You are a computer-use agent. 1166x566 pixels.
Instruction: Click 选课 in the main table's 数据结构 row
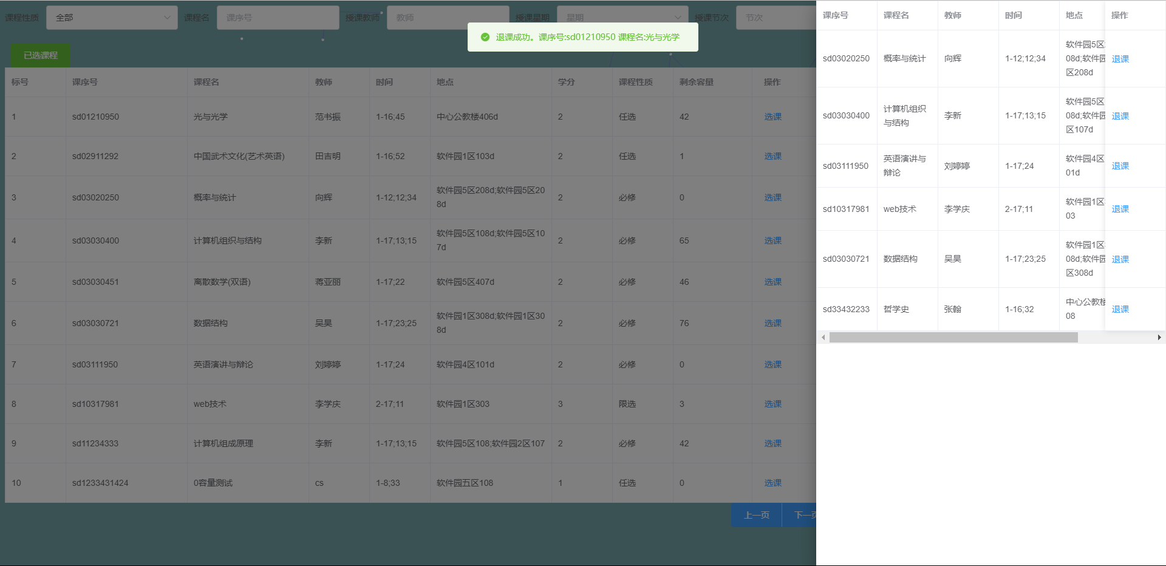pos(772,323)
